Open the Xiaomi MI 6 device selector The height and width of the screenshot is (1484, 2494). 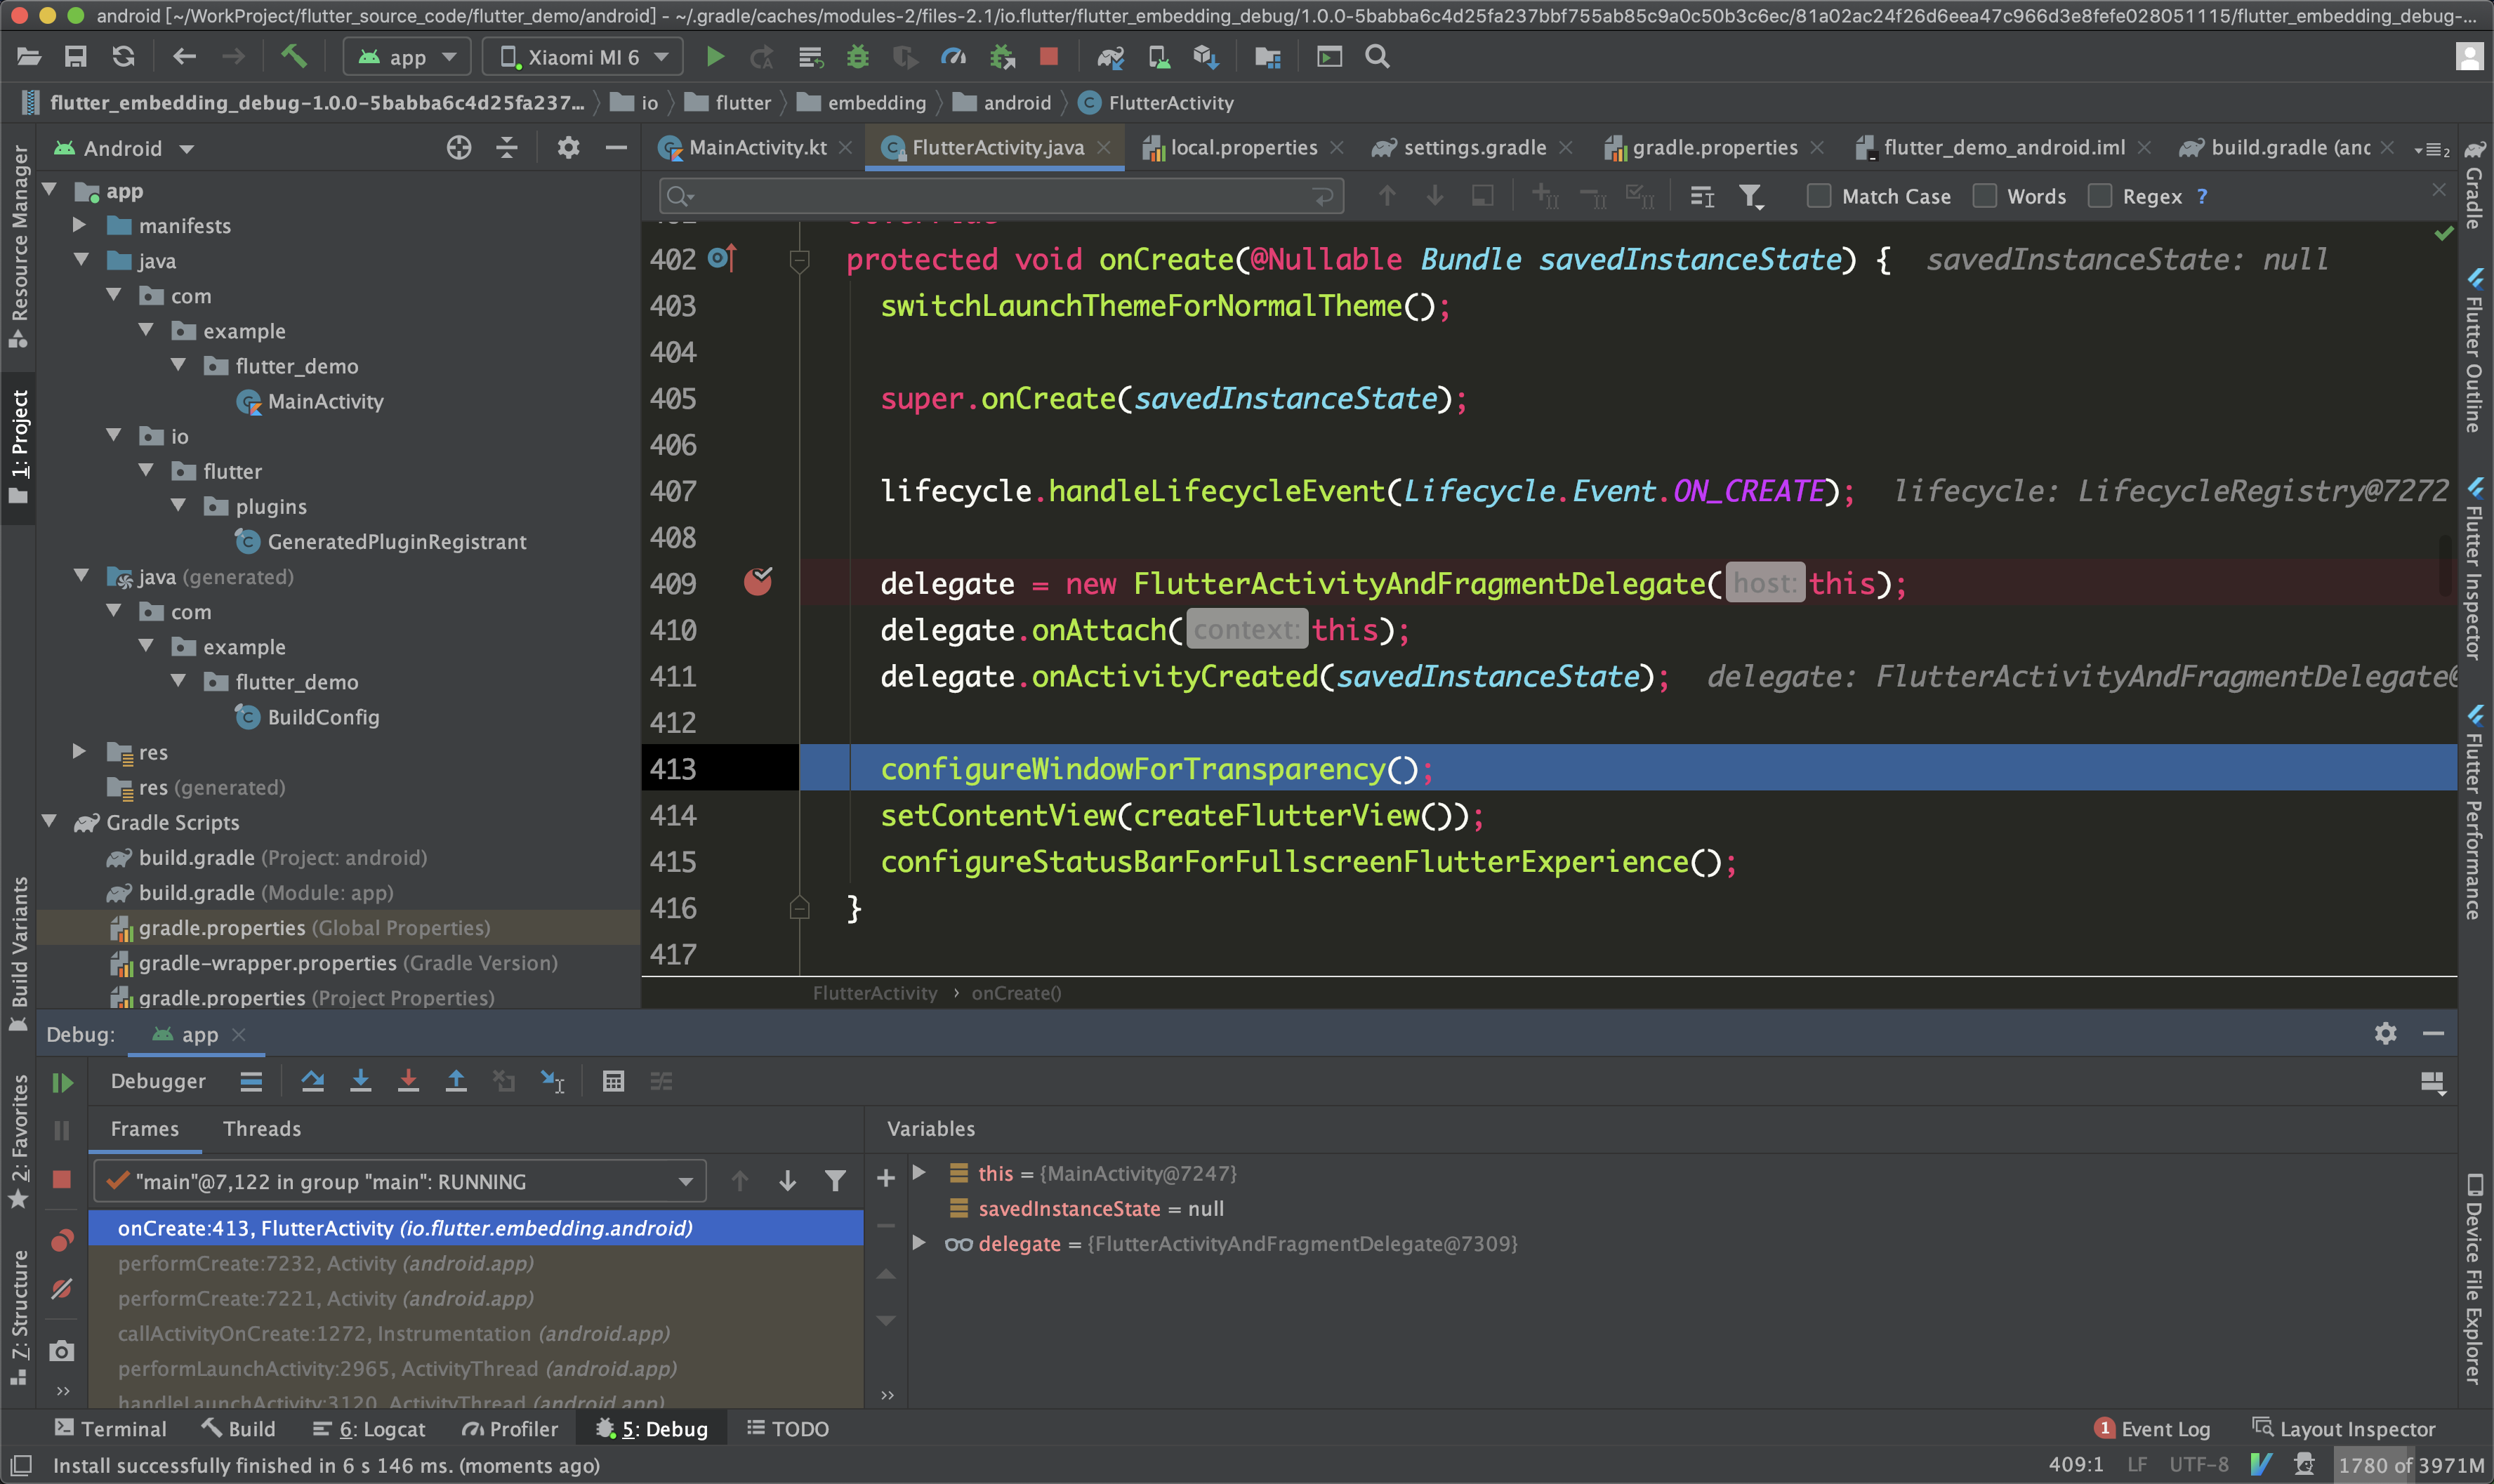[583, 57]
